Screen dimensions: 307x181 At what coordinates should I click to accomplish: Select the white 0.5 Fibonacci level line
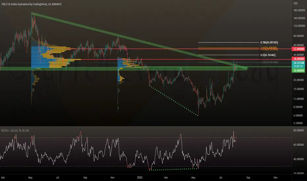(229, 55)
